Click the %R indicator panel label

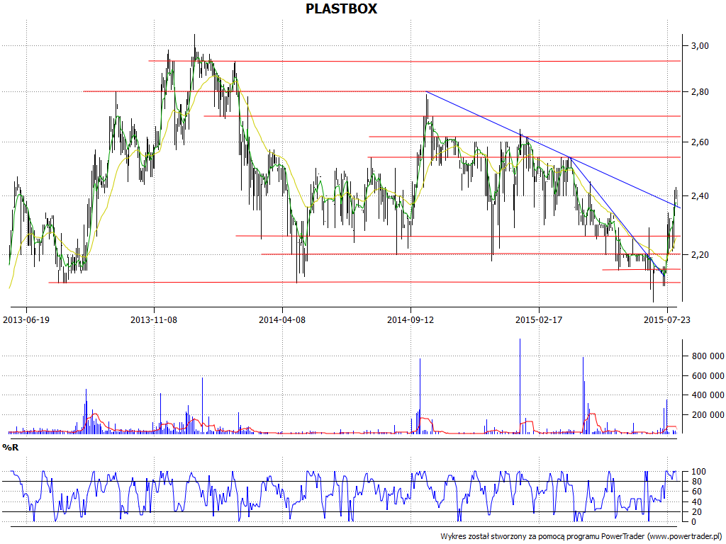(11, 448)
